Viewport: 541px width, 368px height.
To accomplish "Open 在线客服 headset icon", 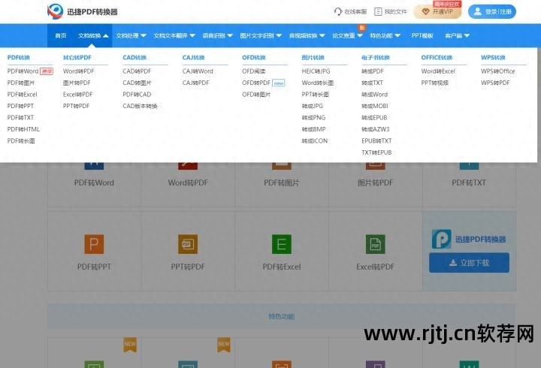I will click(x=338, y=12).
